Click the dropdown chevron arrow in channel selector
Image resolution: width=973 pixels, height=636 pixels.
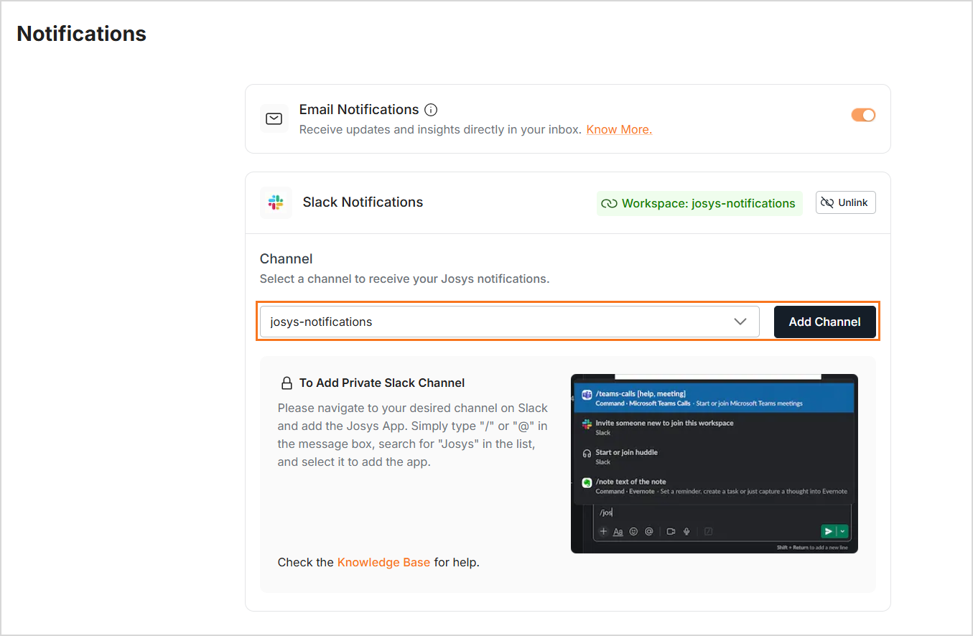(740, 322)
